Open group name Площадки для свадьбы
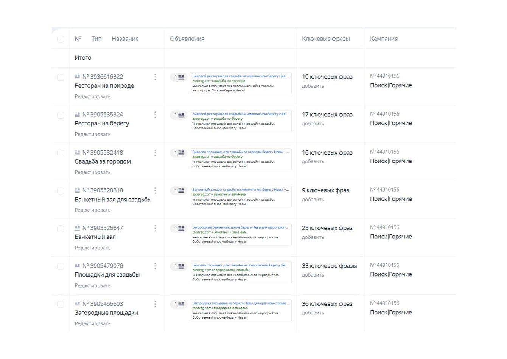This screenshot has width=507, height=359. click(107, 275)
